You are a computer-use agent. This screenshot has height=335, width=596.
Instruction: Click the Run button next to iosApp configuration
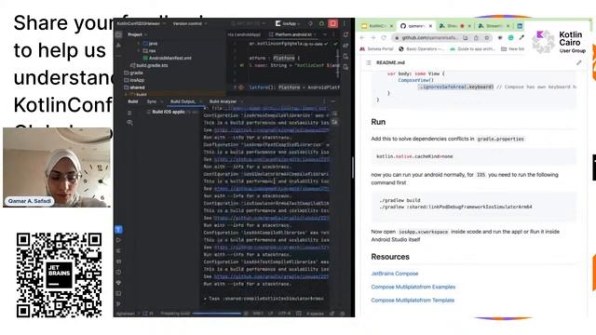click(x=310, y=23)
